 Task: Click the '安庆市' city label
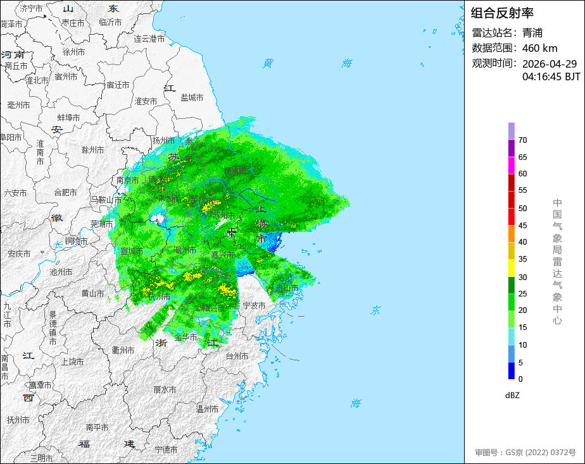[x=19, y=253]
